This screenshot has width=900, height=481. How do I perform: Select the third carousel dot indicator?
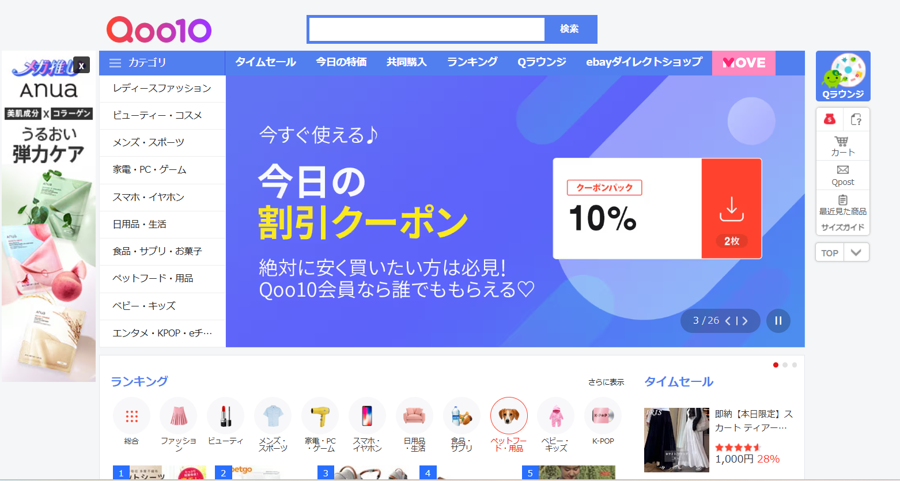pyautogui.click(x=795, y=365)
